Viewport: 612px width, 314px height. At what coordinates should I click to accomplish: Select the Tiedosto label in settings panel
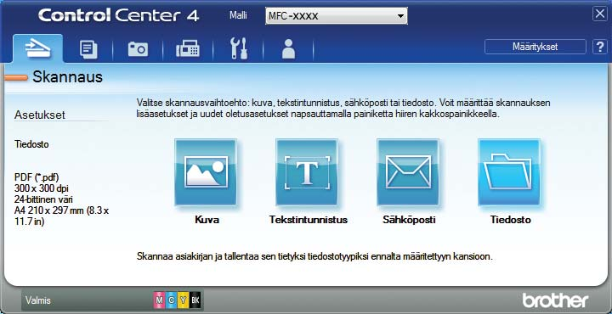(x=31, y=144)
